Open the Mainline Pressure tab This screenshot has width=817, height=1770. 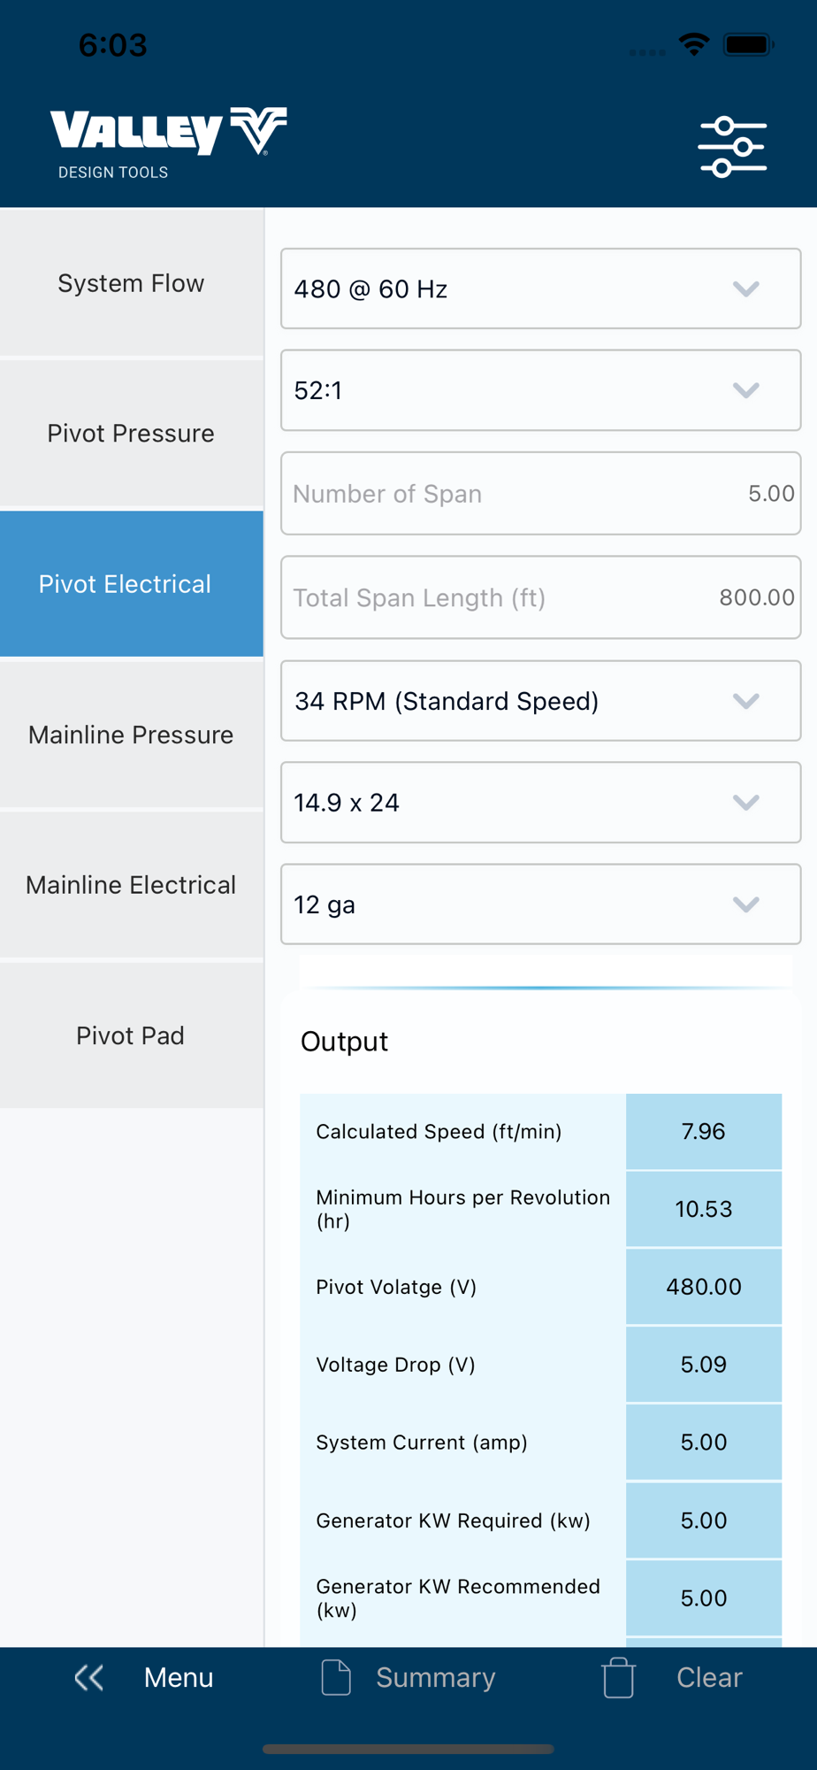131,735
